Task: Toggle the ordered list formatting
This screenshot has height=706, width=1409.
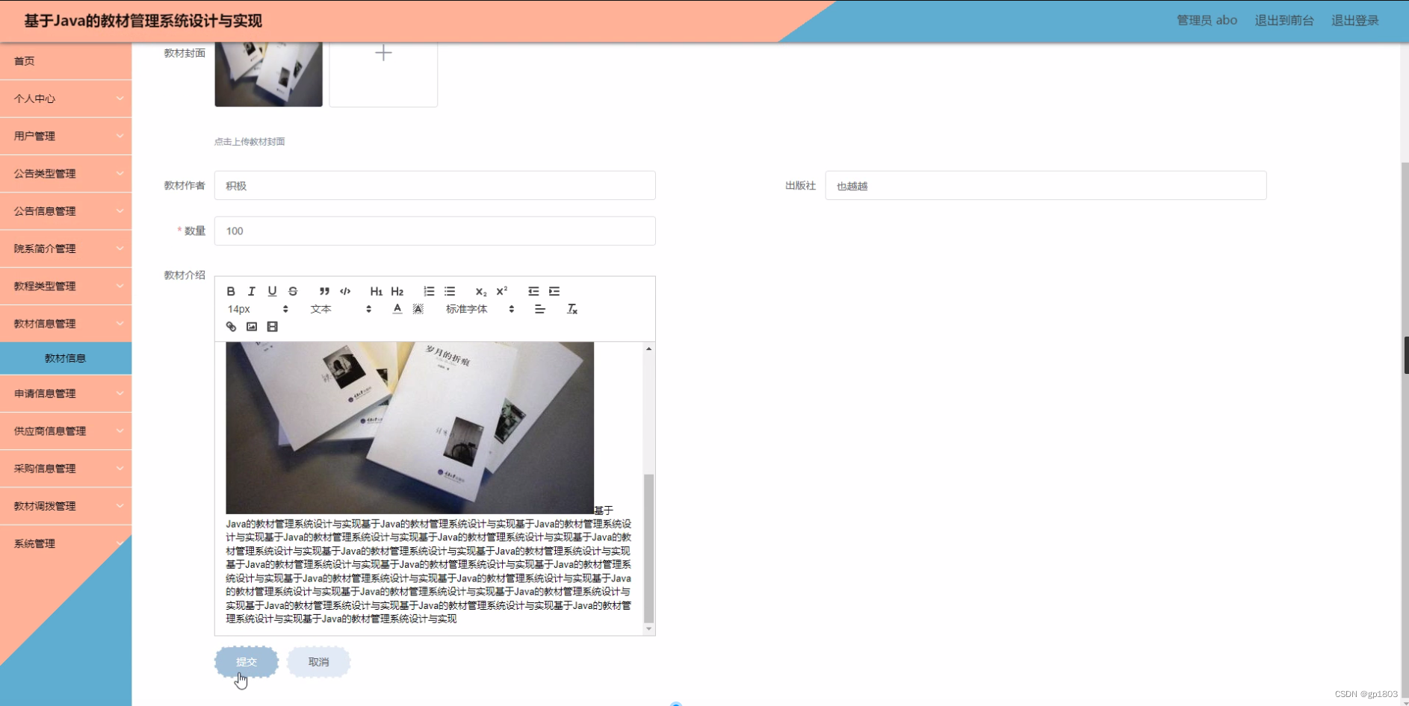Action: click(429, 291)
